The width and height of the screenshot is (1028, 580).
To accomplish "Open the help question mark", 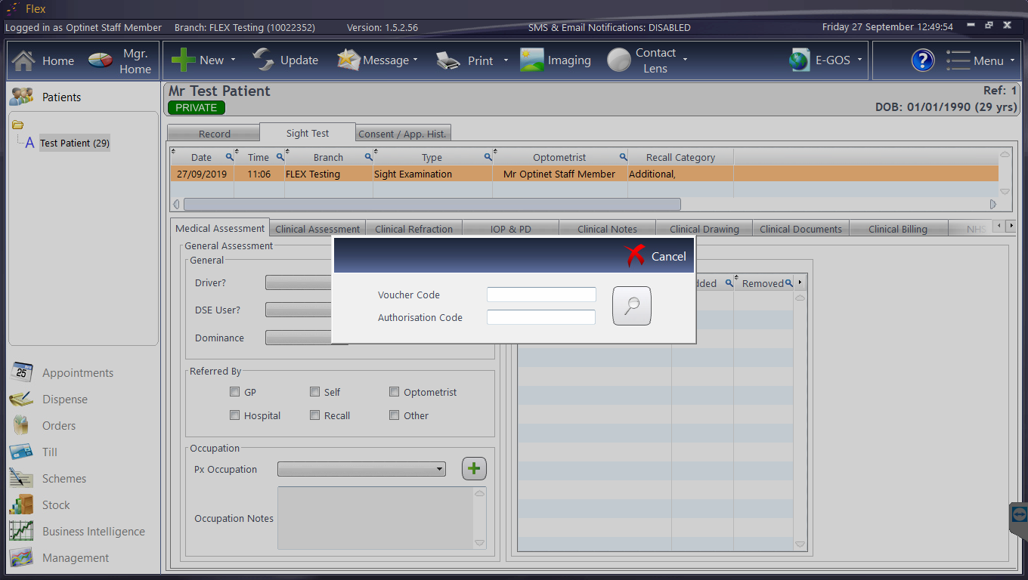I will coord(922,60).
